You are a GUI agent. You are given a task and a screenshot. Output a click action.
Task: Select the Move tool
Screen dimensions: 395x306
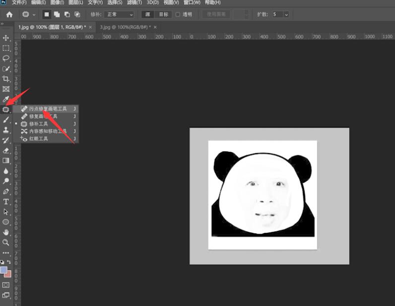(6, 38)
